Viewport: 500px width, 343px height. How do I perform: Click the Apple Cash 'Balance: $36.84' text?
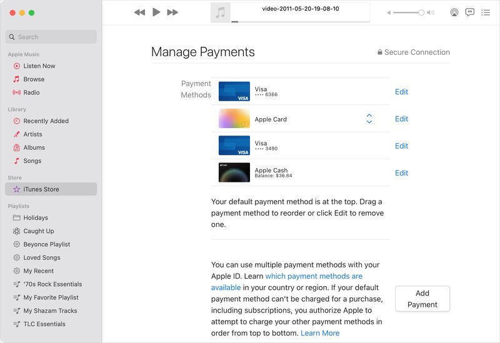pos(273,176)
